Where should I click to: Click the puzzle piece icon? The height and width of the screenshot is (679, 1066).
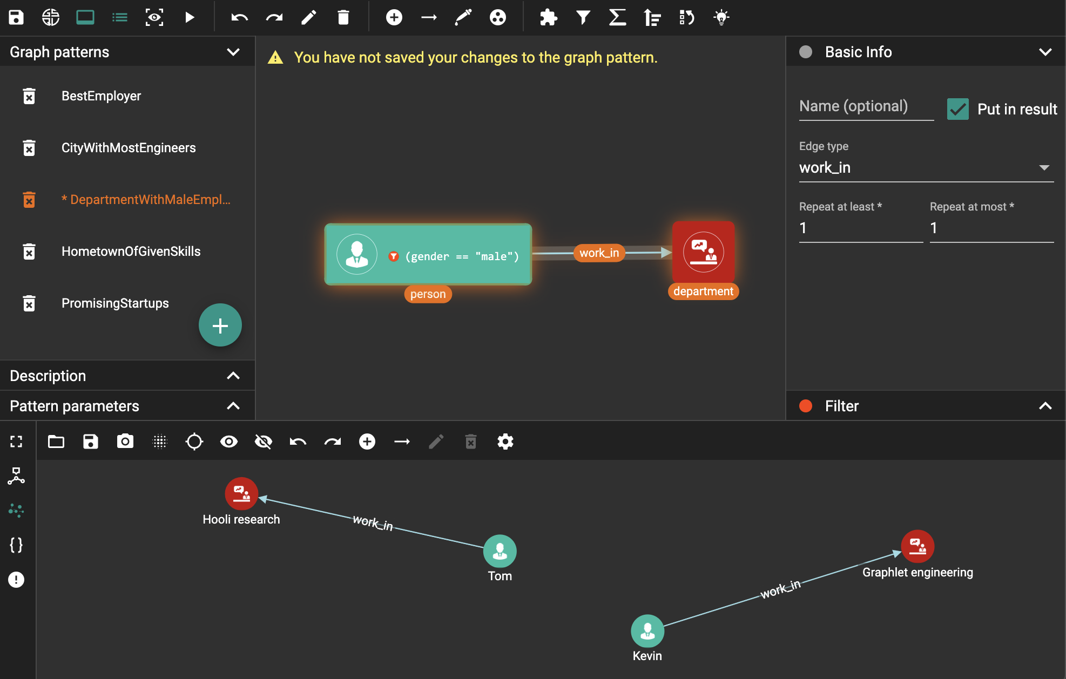point(548,17)
